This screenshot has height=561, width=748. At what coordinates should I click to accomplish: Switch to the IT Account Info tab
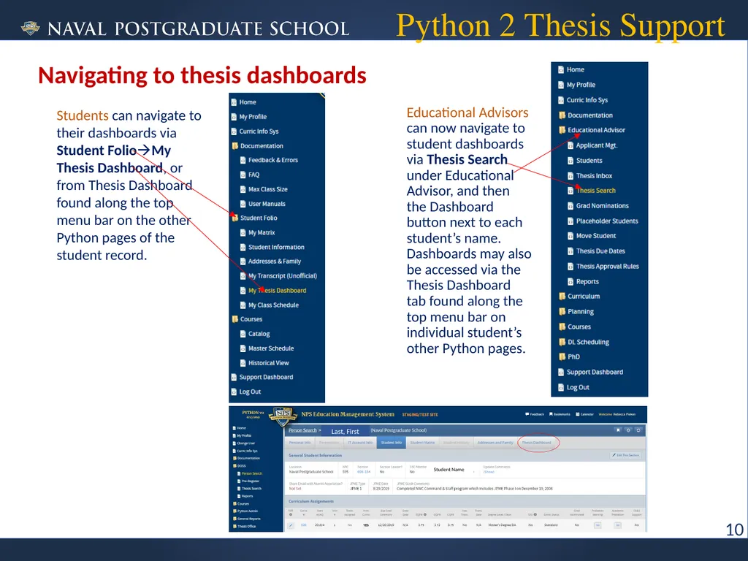pos(360,443)
